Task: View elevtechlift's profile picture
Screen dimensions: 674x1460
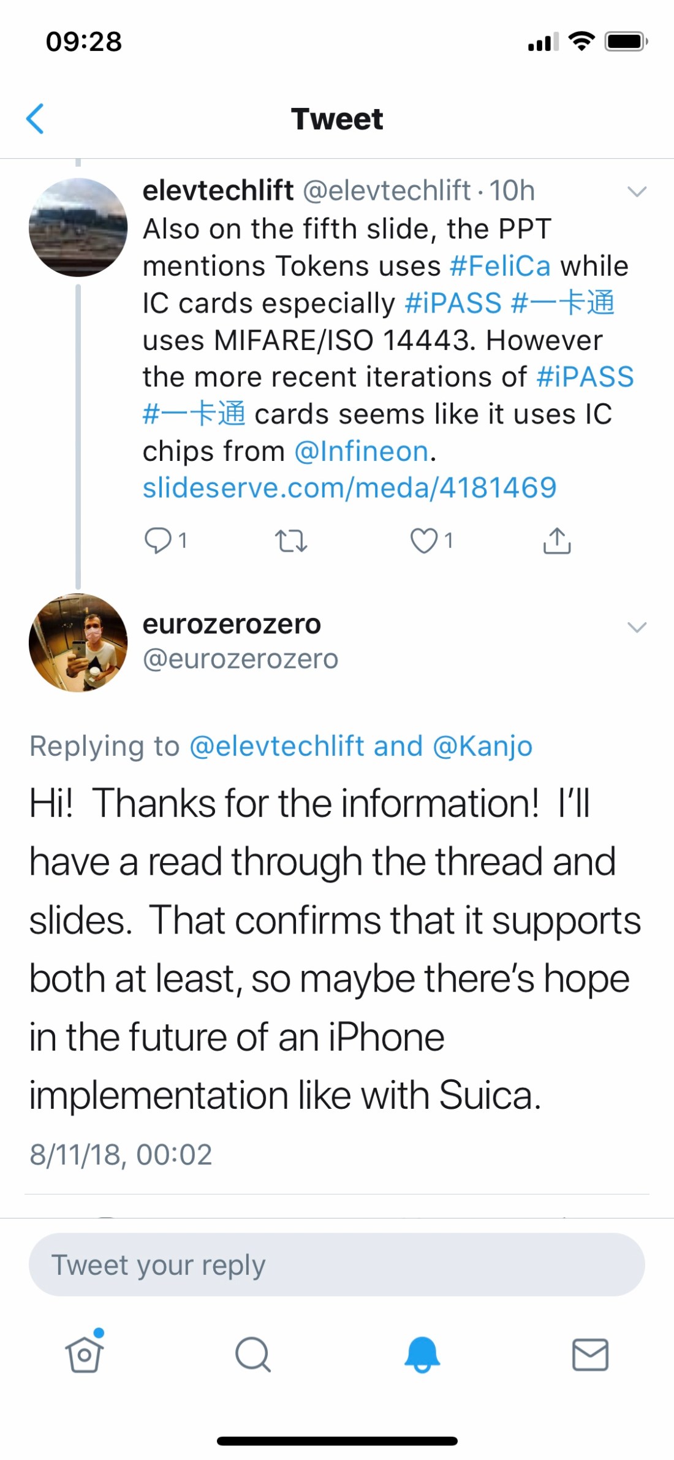Action: [78, 227]
